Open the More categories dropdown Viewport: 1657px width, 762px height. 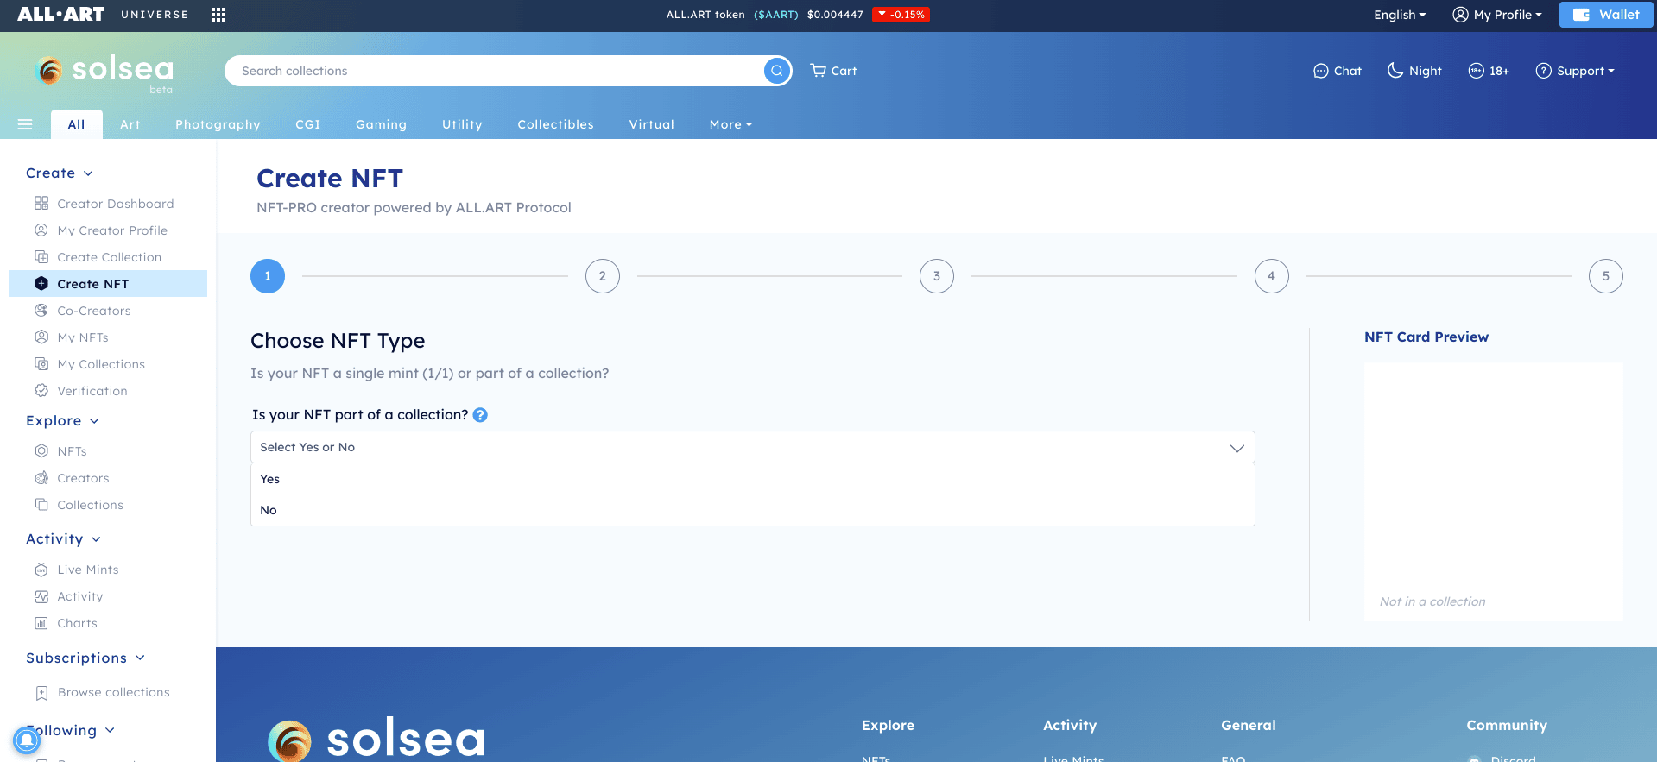[x=731, y=124]
